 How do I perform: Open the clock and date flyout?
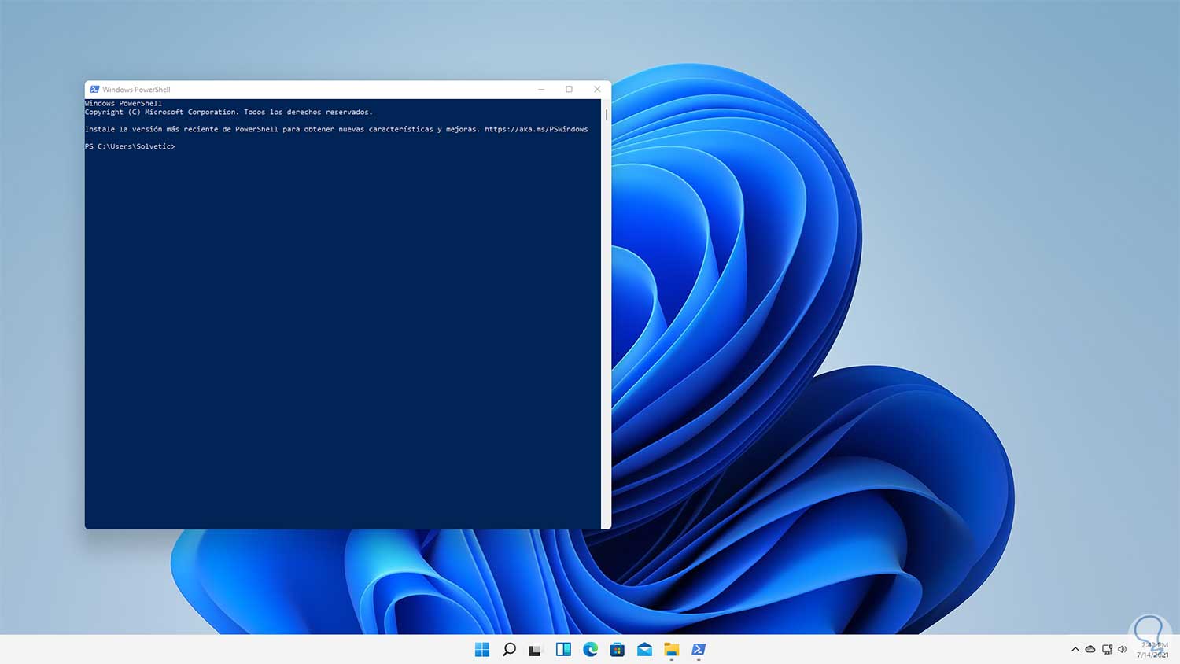tap(1152, 650)
